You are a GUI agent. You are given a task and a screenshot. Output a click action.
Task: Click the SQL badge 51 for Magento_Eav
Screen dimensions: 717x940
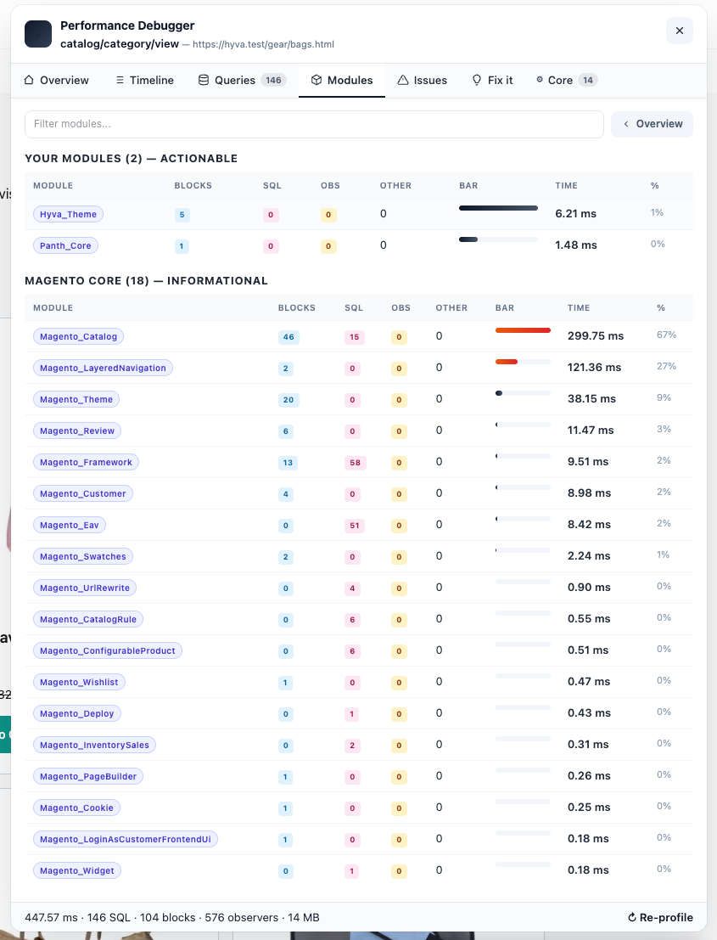(355, 525)
